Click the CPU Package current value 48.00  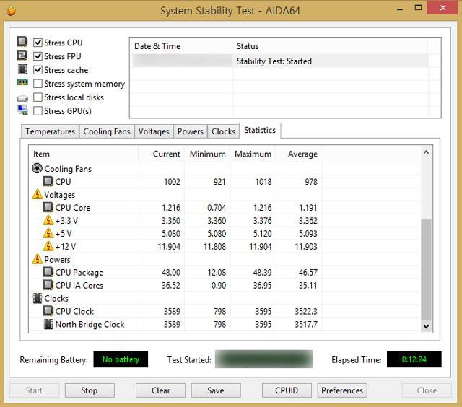(x=171, y=272)
